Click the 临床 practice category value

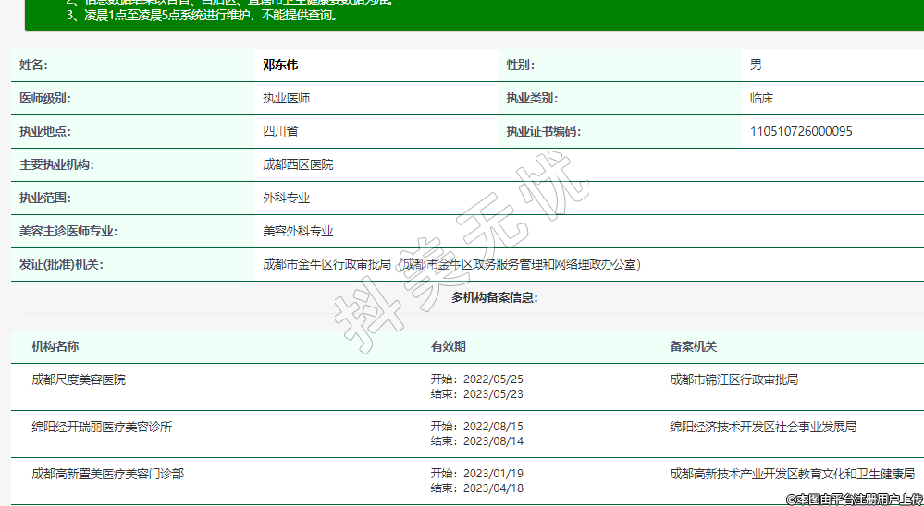click(761, 99)
